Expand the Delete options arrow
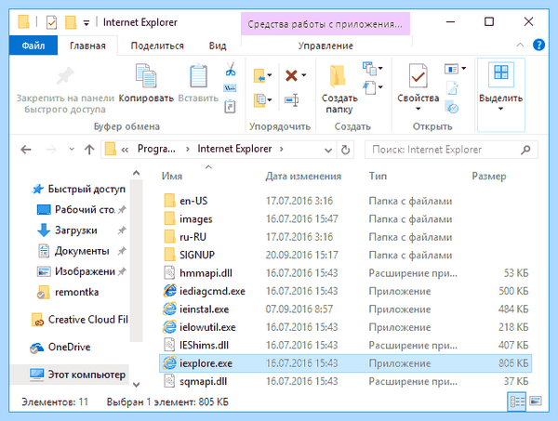558x421 pixels. pyautogui.click(x=304, y=75)
